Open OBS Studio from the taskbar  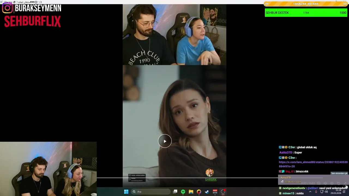223,192
